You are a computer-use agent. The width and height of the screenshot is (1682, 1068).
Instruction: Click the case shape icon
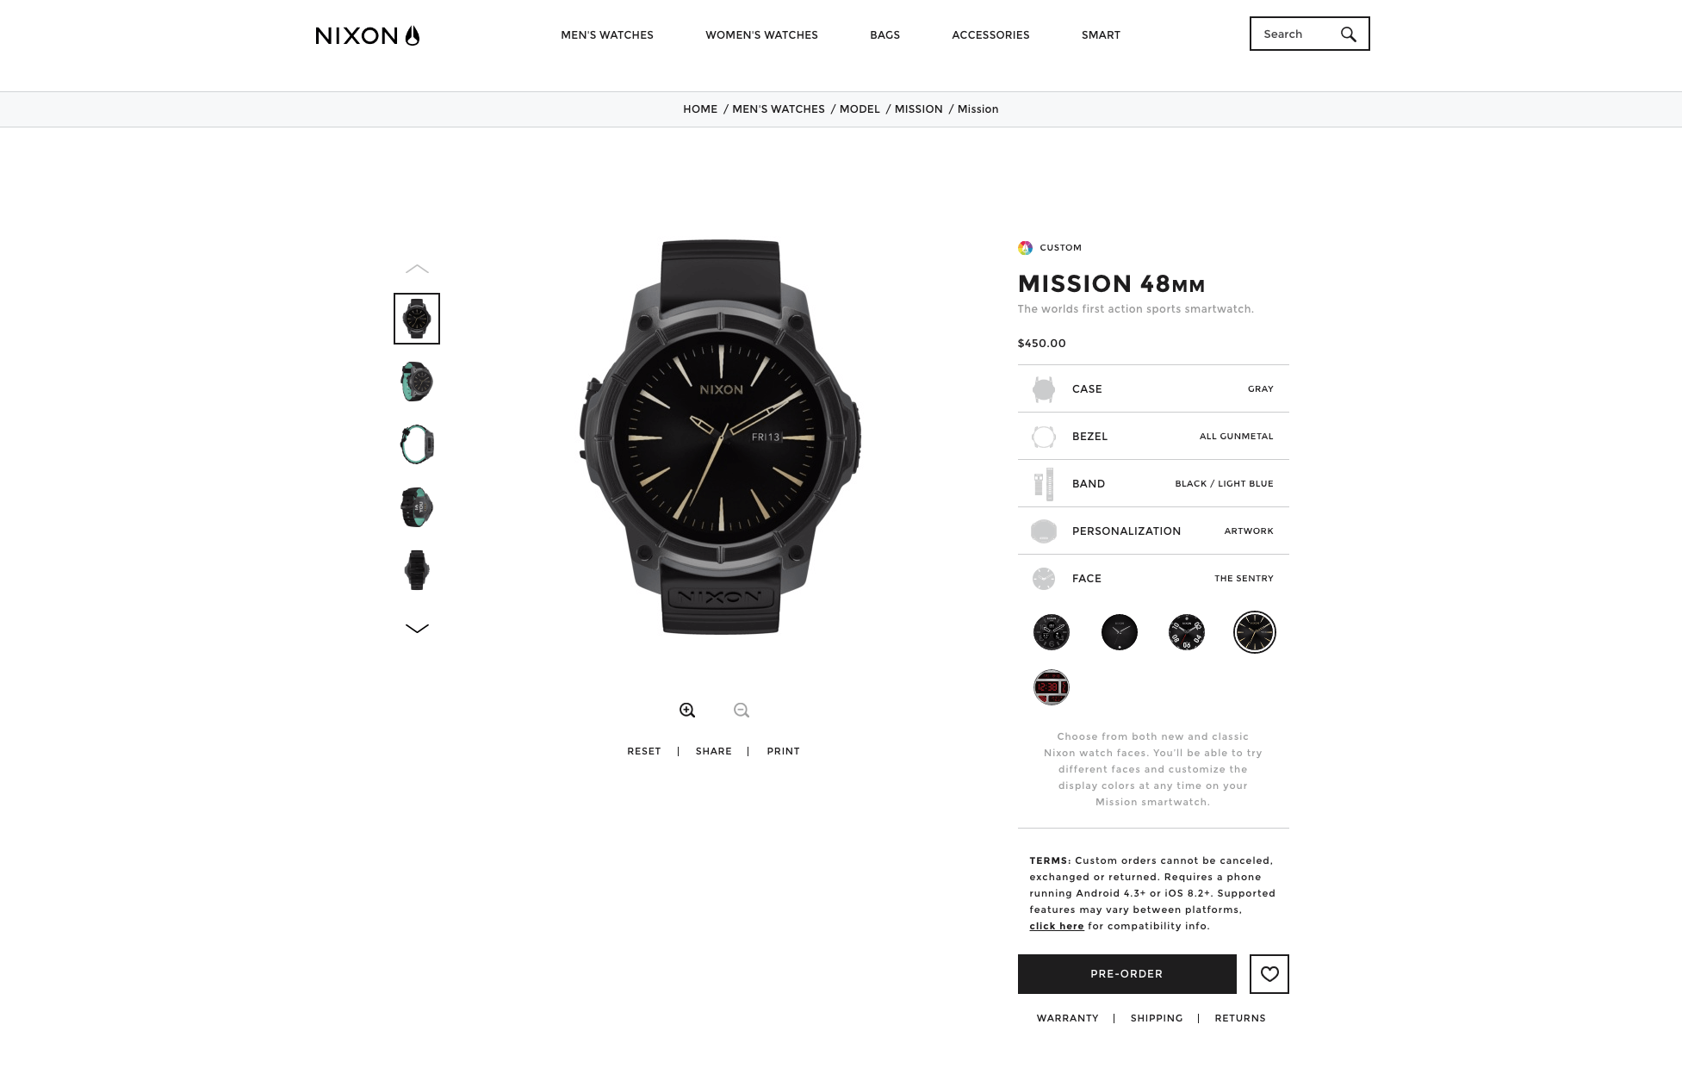point(1043,389)
